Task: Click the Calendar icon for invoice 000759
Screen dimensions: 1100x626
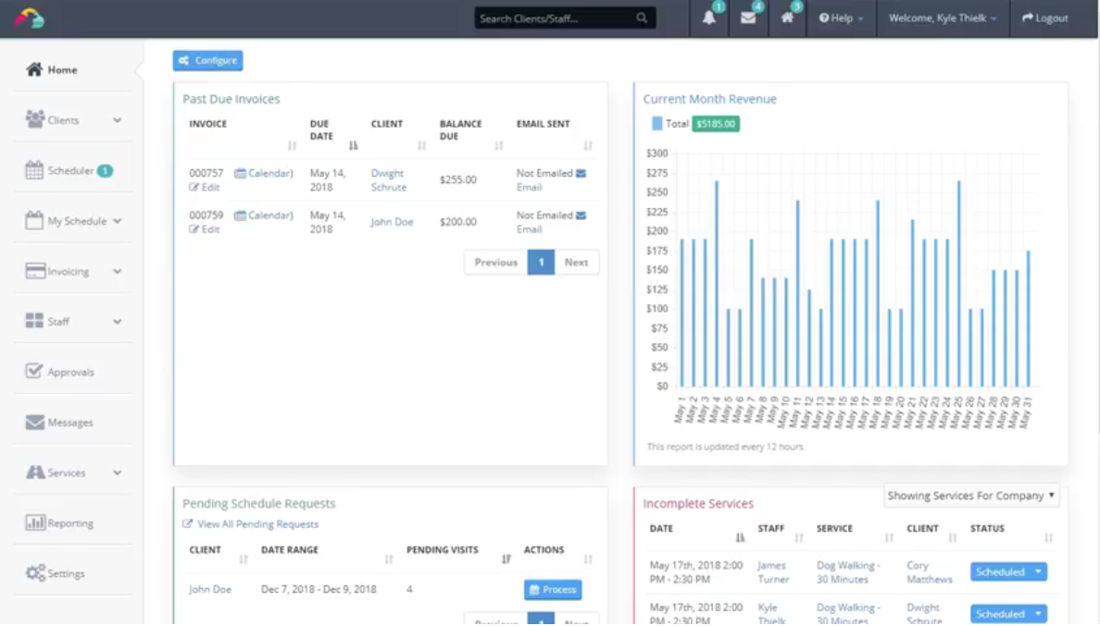Action: 240,215
